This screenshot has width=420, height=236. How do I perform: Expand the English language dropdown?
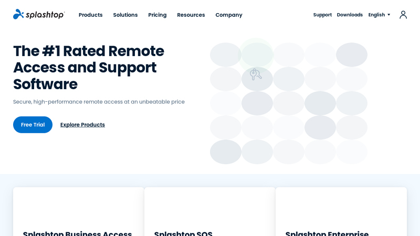(x=379, y=15)
